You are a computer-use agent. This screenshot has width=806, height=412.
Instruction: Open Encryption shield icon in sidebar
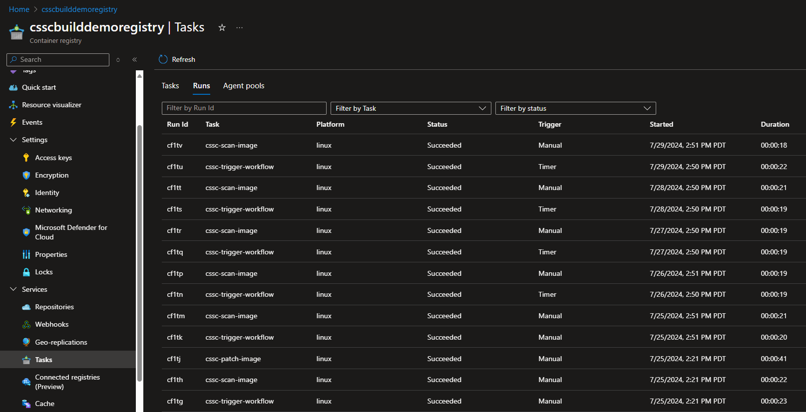(26, 175)
